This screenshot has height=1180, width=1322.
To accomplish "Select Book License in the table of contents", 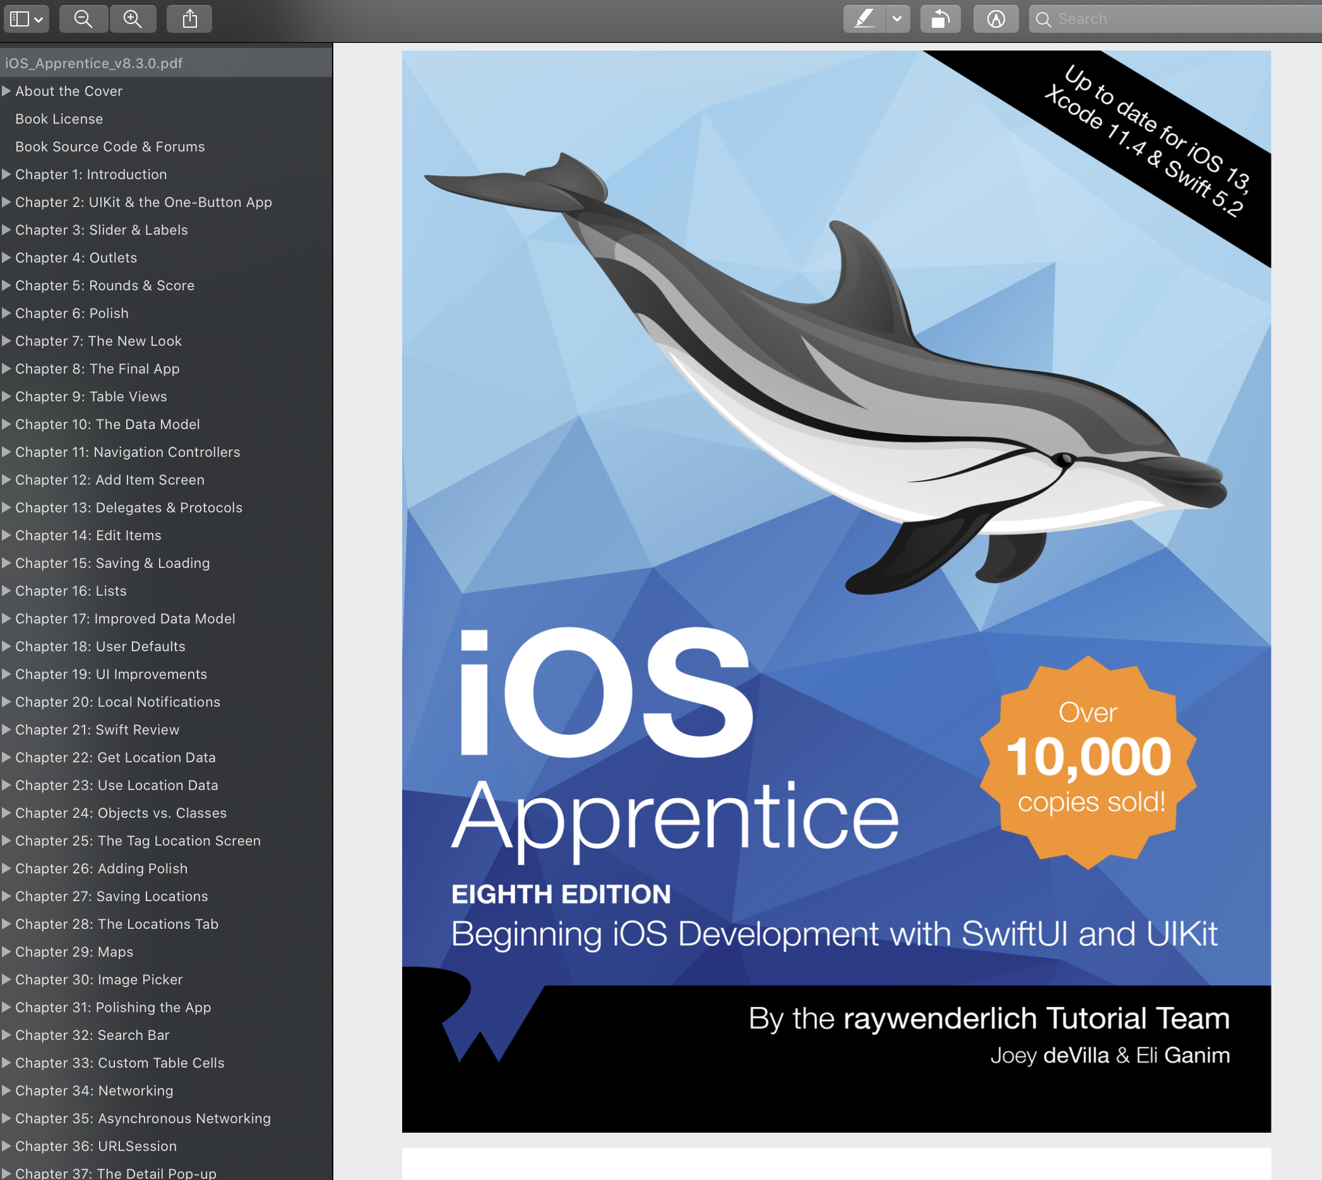I will (58, 119).
